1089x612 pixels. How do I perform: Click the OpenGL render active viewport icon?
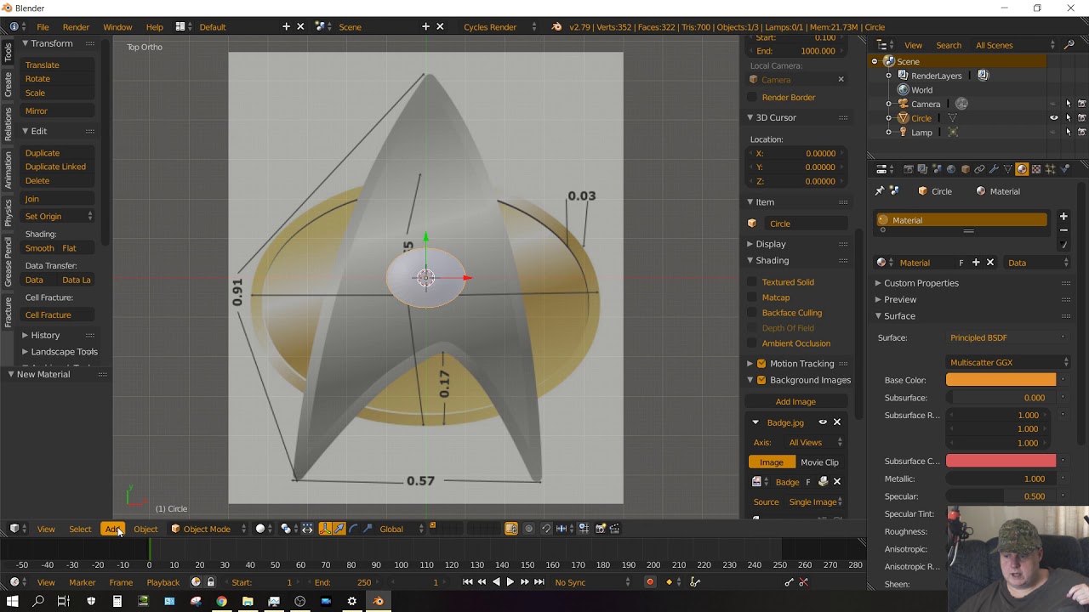(601, 529)
